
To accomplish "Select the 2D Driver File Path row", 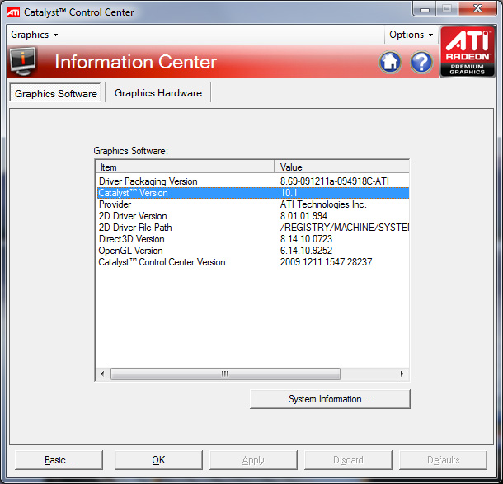I will pos(253,228).
